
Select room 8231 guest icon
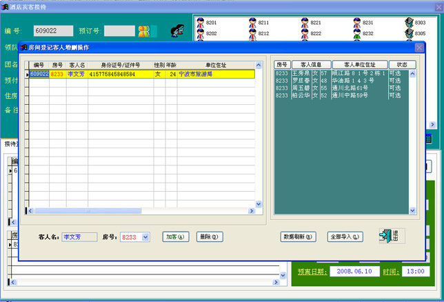pyautogui.click(x=356, y=23)
